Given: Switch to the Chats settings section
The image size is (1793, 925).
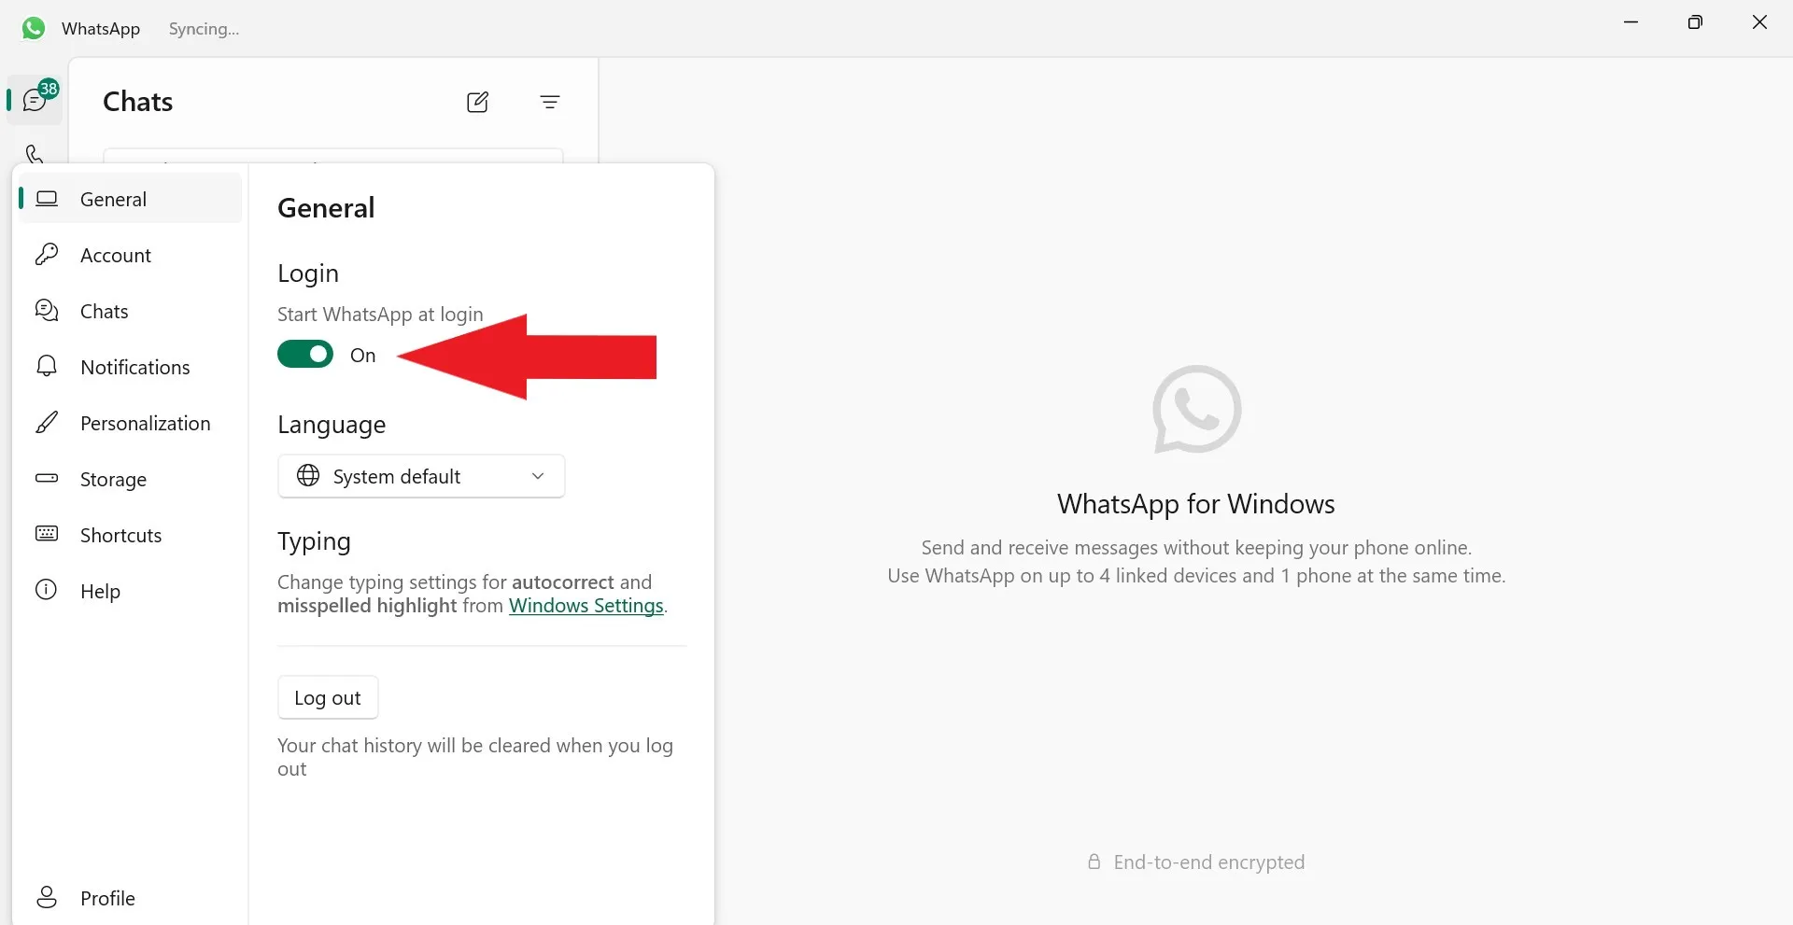Looking at the screenshot, I should [x=105, y=311].
